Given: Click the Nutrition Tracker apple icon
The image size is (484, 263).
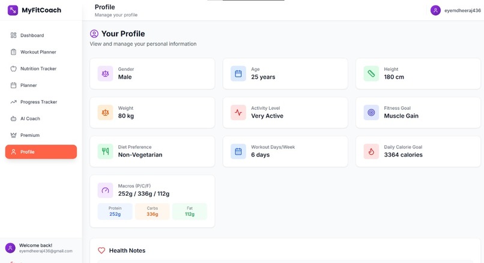Looking at the screenshot, I should point(13,68).
